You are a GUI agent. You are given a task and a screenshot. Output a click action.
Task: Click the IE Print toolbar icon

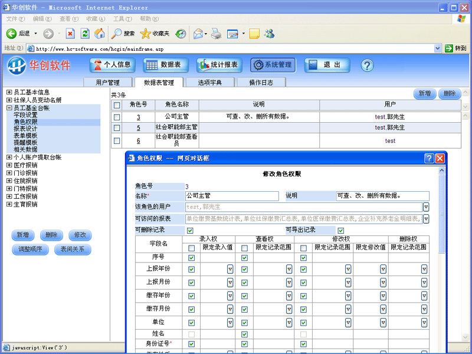click(x=217, y=34)
